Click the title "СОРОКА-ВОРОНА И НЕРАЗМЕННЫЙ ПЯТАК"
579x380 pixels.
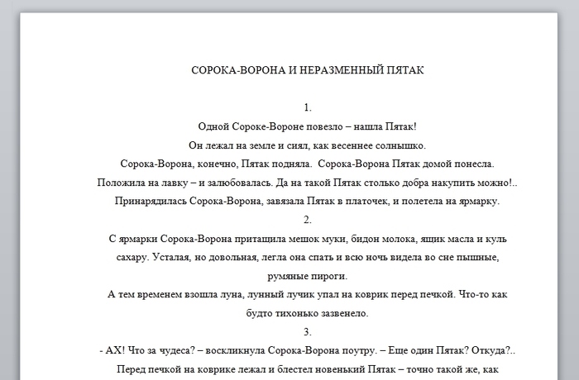tap(307, 70)
